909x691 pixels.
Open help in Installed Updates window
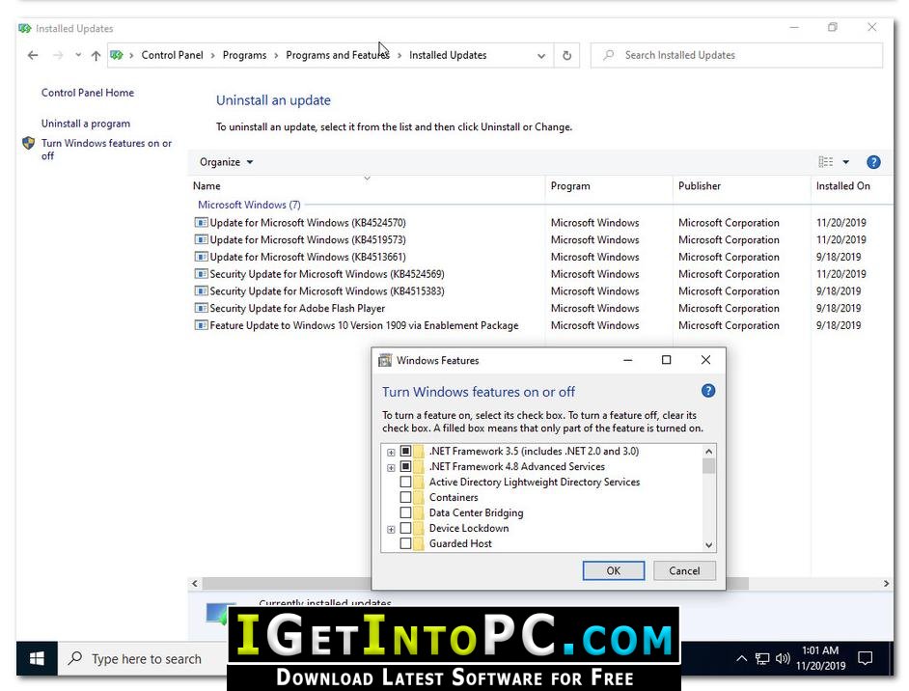click(873, 162)
